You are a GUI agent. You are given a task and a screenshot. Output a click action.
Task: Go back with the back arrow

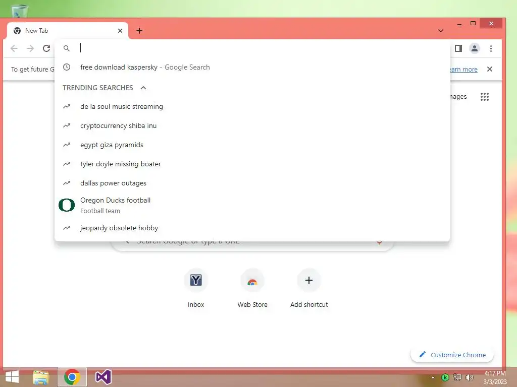click(14, 48)
